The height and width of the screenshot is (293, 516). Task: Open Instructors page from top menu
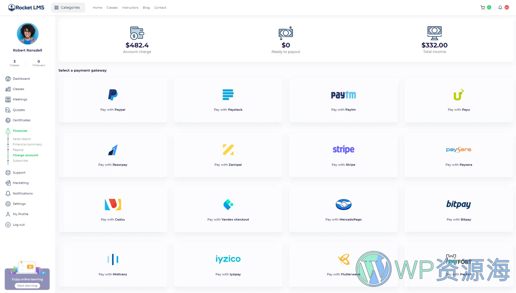coord(130,8)
